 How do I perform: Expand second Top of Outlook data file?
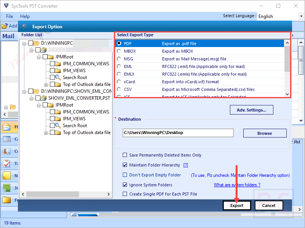(46, 133)
